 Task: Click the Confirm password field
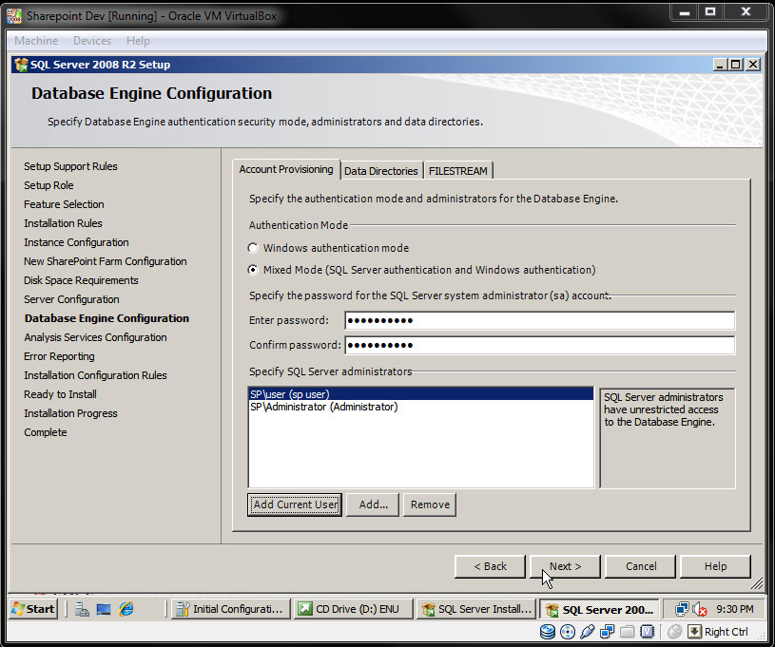540,345
